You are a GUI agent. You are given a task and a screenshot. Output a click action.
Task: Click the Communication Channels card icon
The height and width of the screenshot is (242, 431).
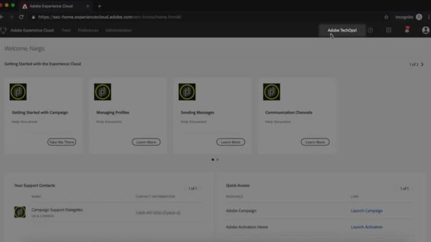(x=272, y=92)
